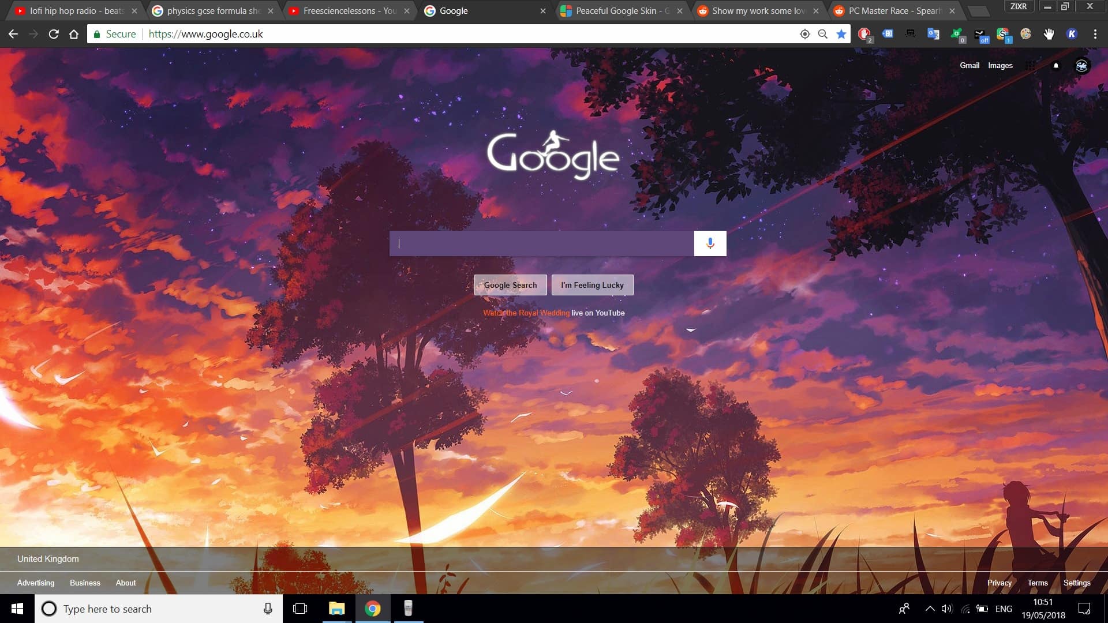Open the AdBlock extension with badge 2
The height and width of the screenshot is (623, 1108).
tap(864, 33)
